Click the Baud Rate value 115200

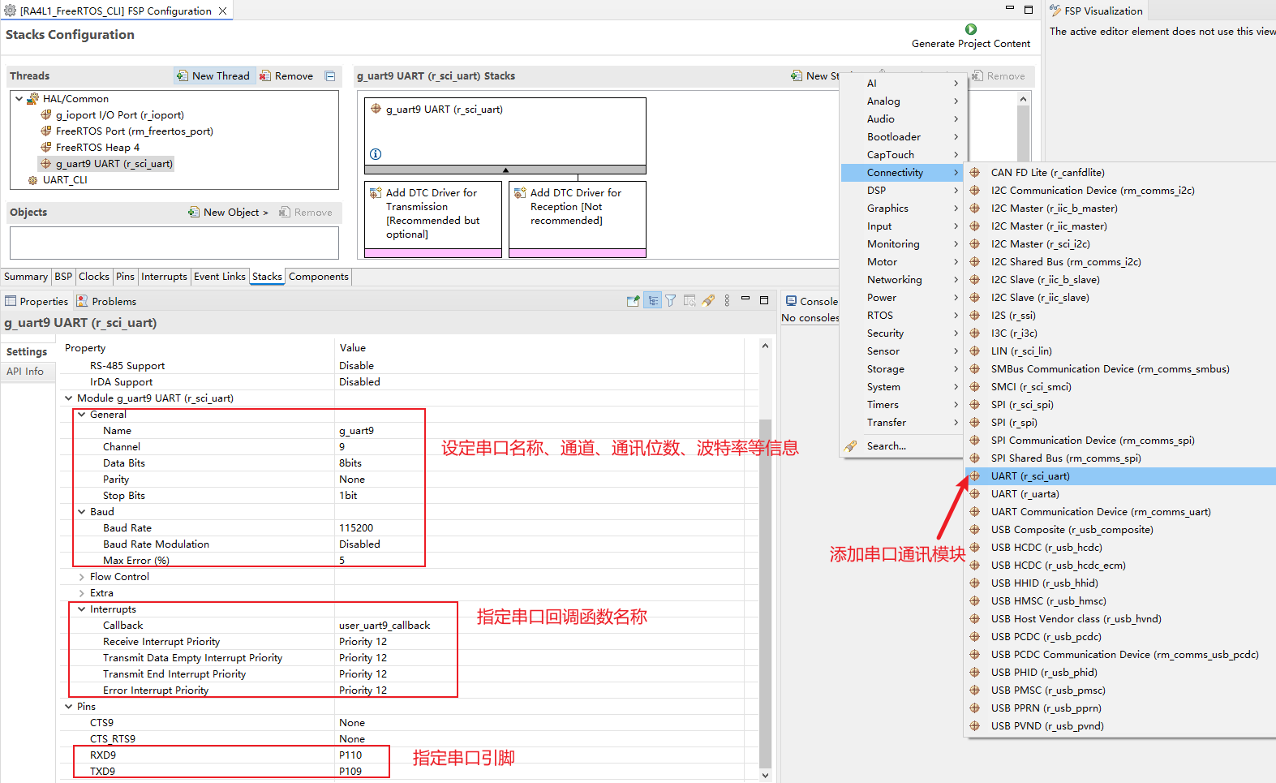tap(356, 528)
